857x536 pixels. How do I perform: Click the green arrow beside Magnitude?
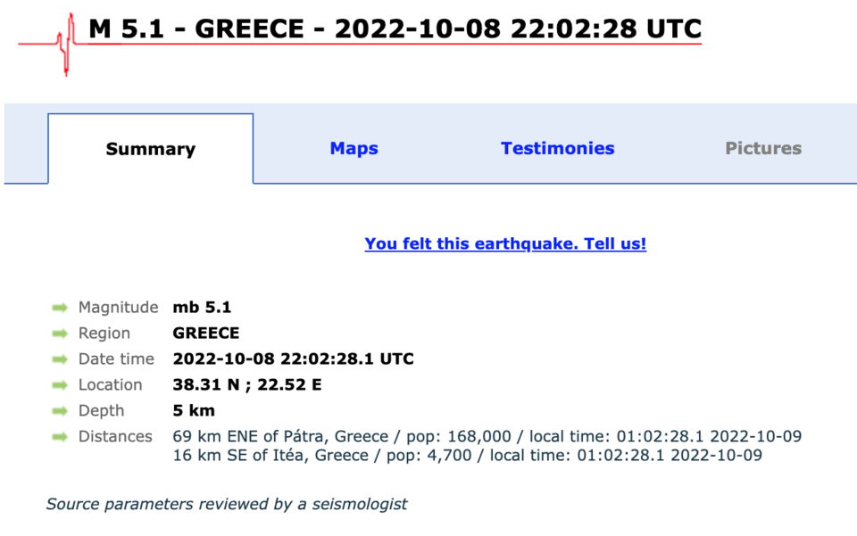(x=60, y=308)
